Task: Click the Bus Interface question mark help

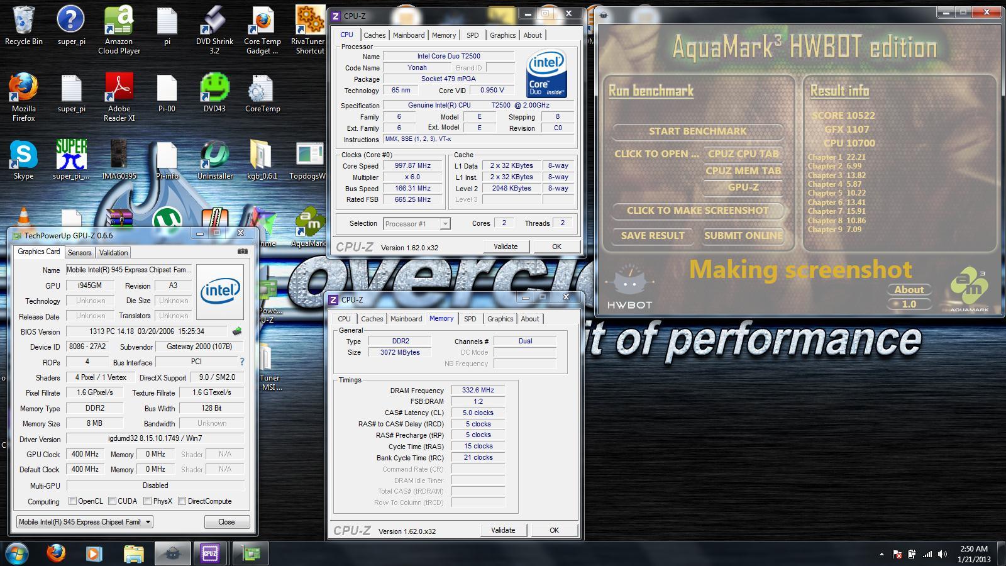Action: 241,362
